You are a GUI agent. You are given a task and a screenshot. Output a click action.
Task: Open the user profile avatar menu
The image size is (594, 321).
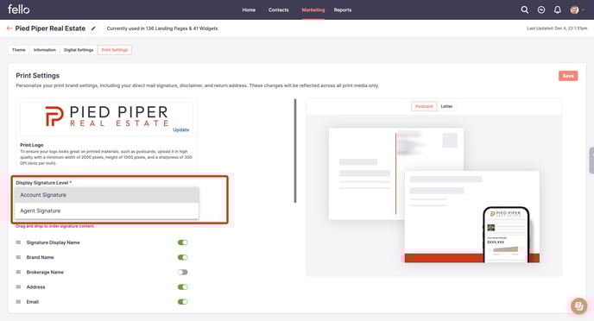point(574,9)
